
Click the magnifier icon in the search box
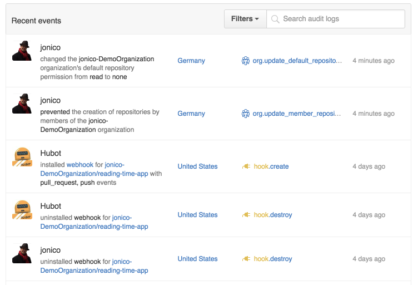275,19
